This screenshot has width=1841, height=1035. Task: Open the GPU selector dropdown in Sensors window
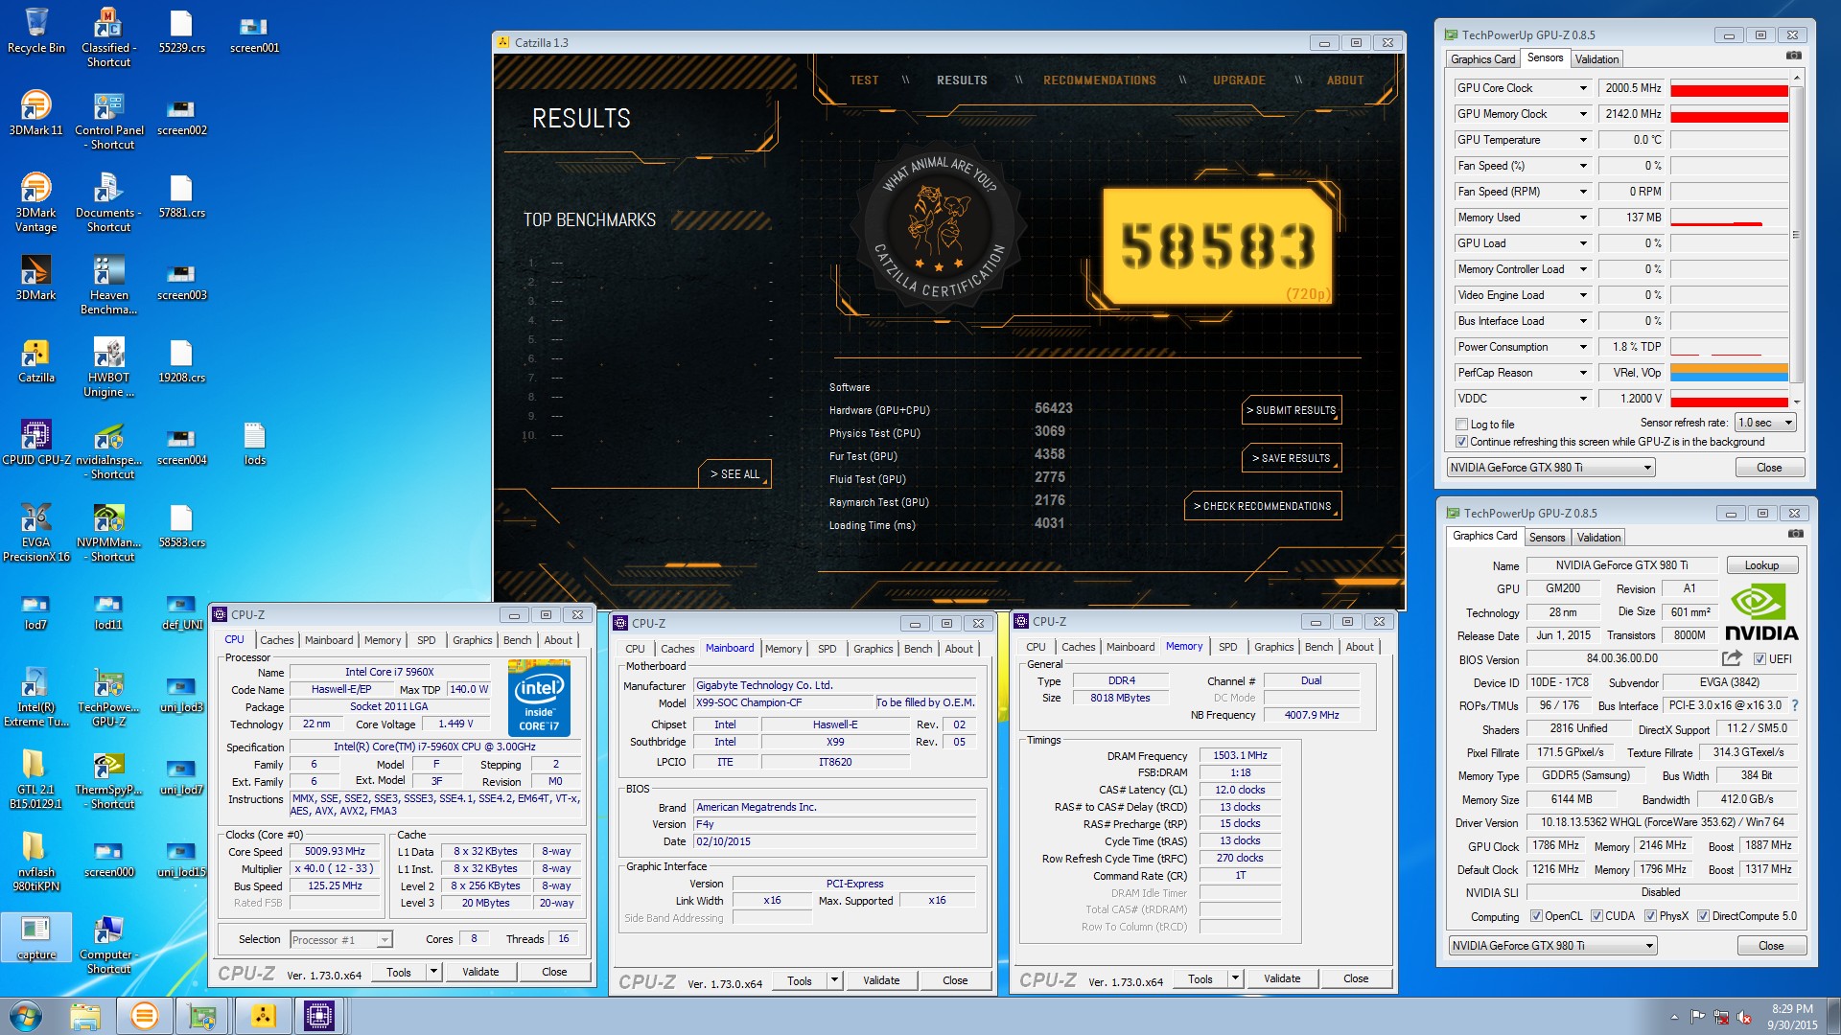click(1551, 468)
